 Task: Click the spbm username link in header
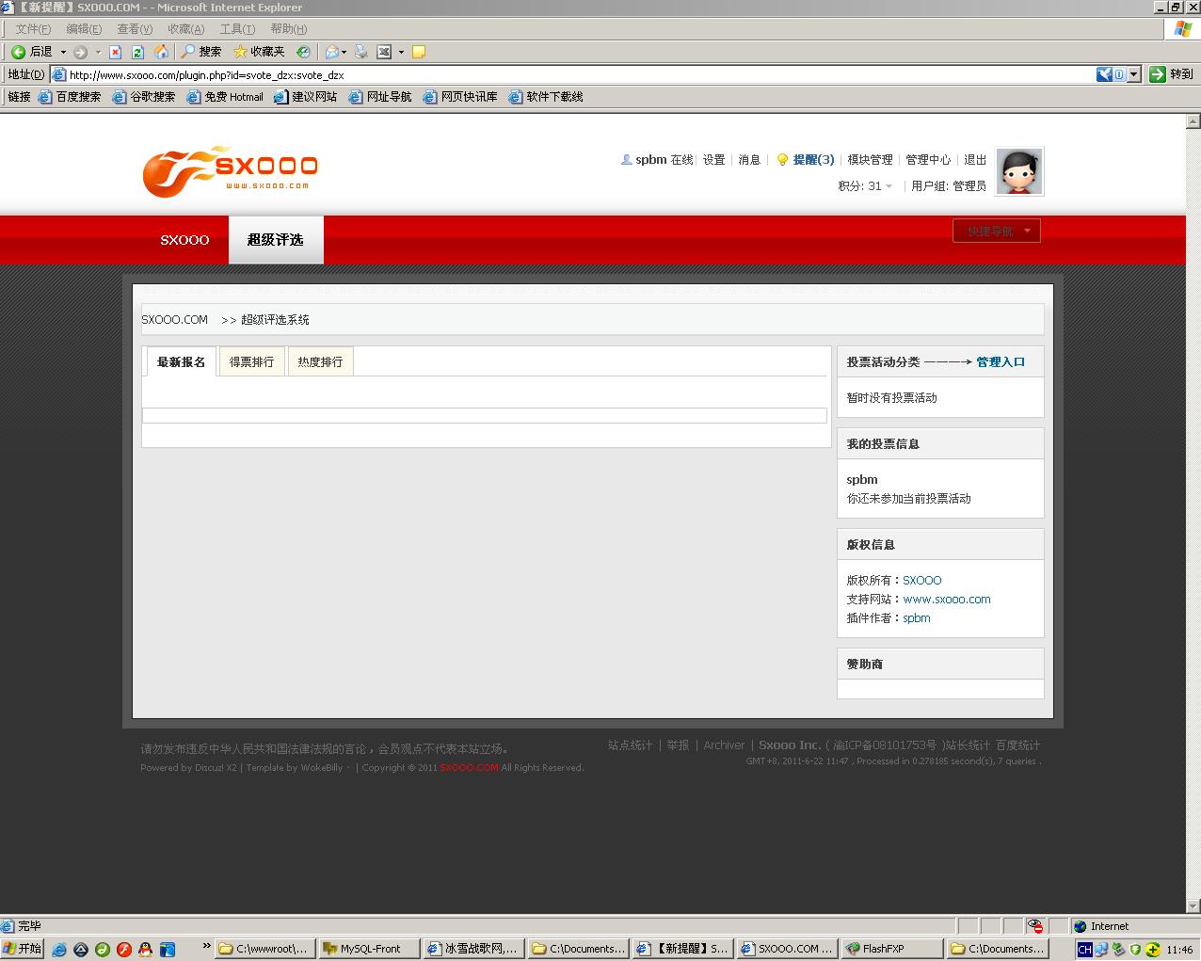(650, 159)
